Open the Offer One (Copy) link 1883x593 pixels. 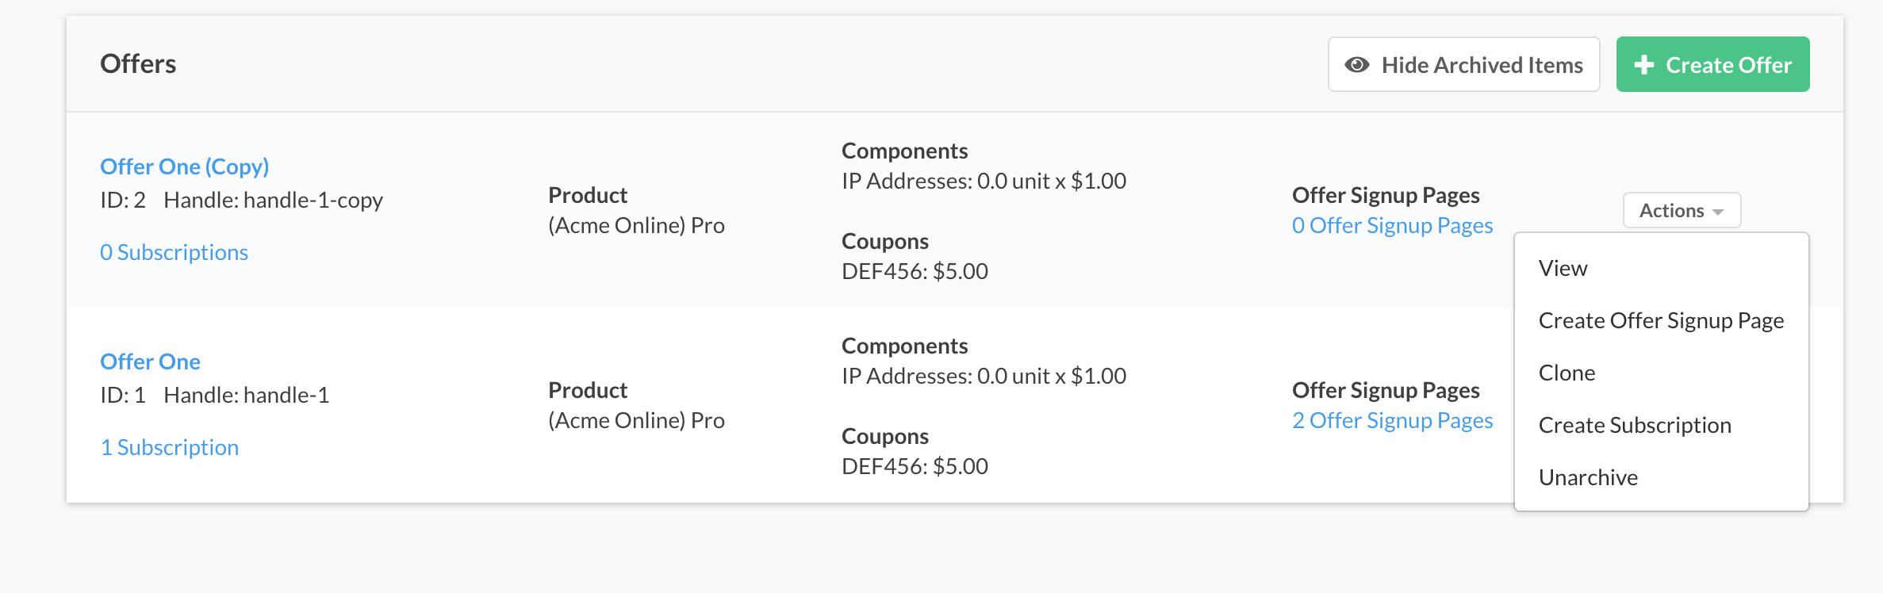click(184, 166)
